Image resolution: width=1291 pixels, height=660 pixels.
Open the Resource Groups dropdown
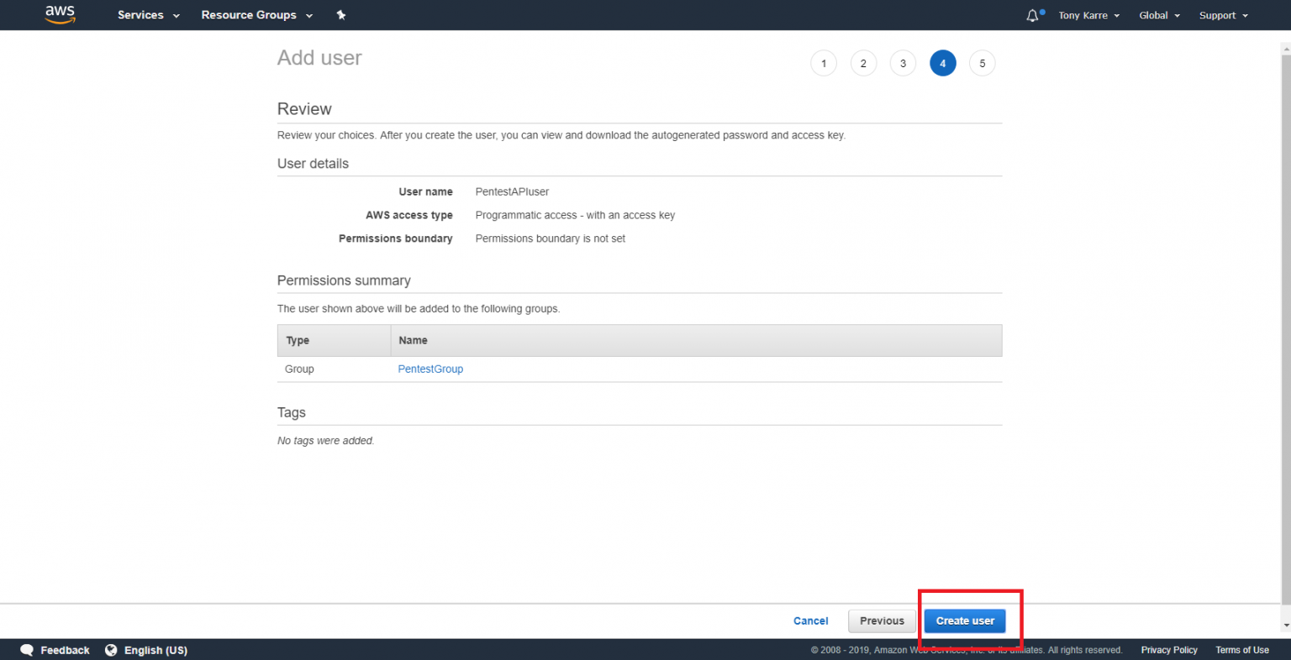coord(256,15)
